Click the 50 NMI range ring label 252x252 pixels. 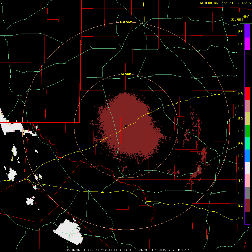[126, 74]
